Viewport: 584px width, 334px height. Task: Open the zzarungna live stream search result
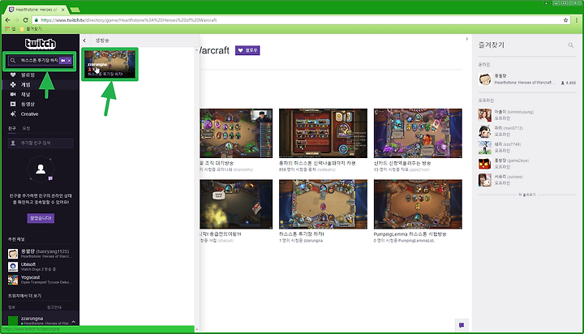tap(109, 64)
